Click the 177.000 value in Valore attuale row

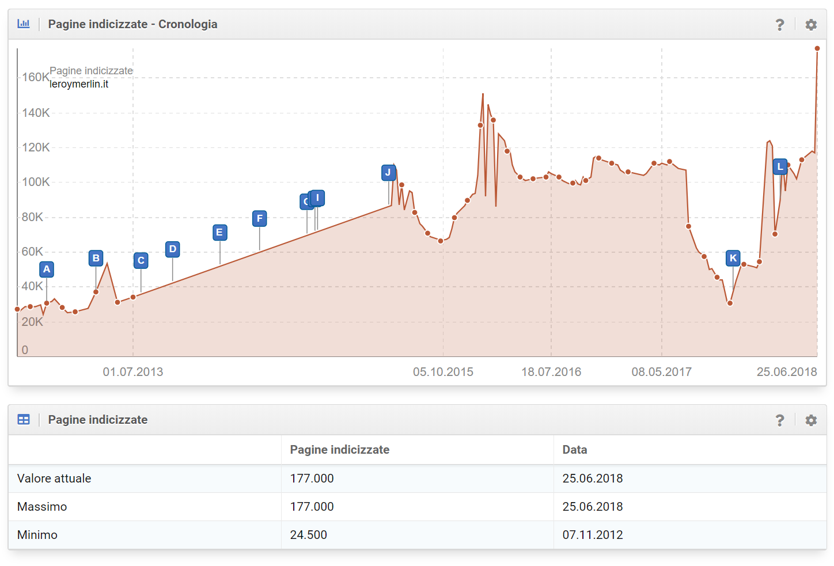point(312,478)
